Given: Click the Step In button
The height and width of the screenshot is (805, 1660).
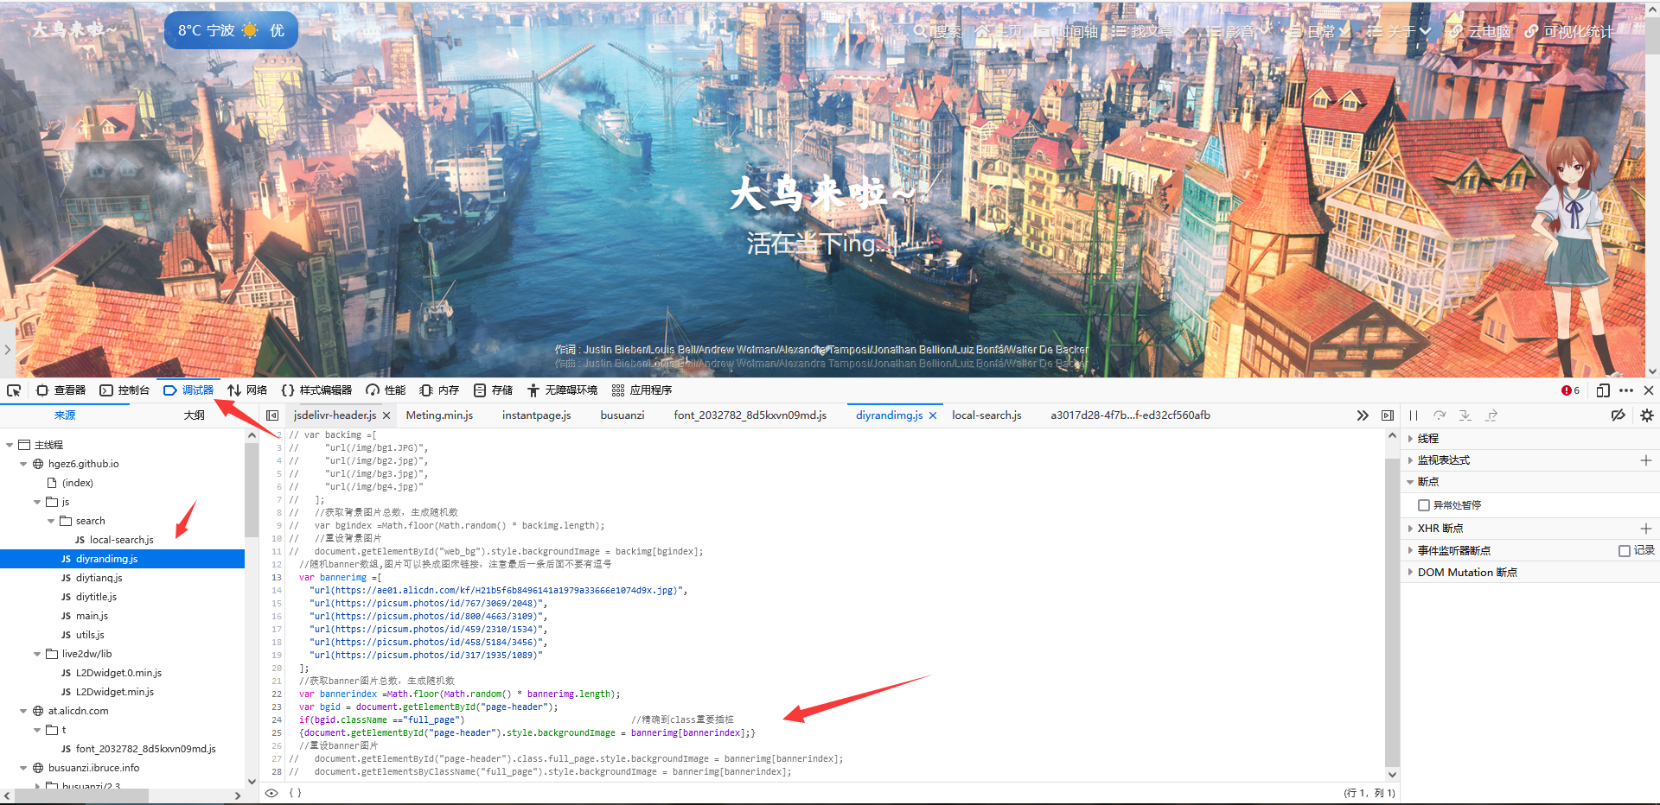Looking at the screenshot, I should click(1465, 415).
